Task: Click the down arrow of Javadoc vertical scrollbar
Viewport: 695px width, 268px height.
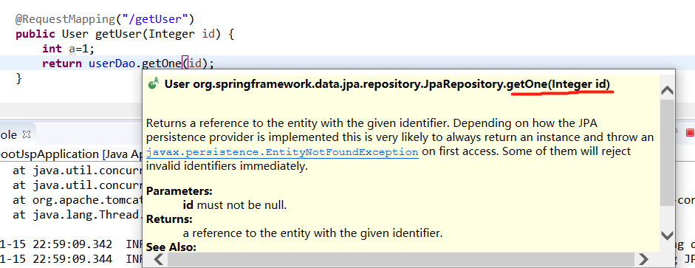Action: pos(667,236)
